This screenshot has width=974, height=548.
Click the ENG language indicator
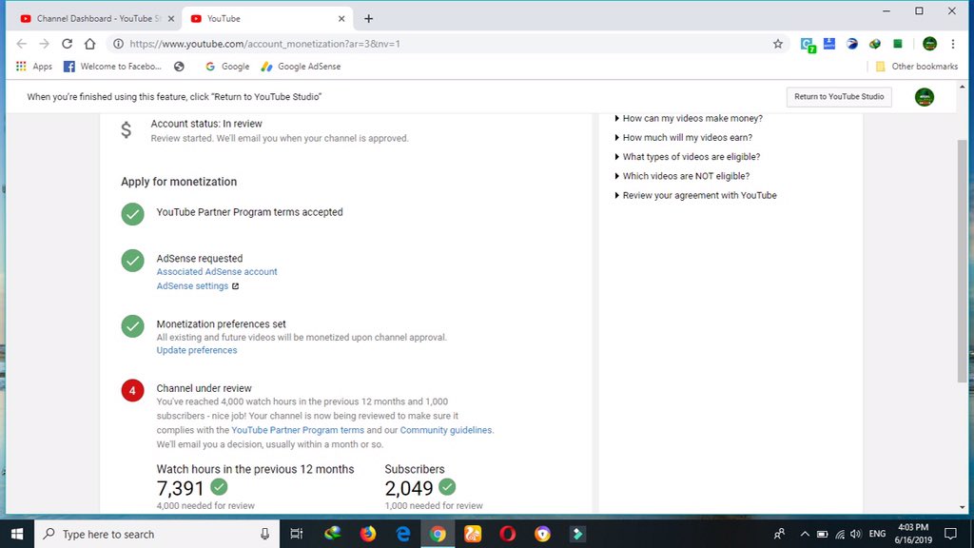click(x=877, y=534)
